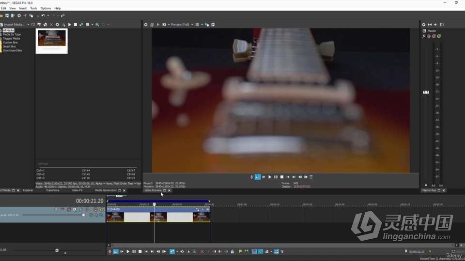
Task: Toggle Loop Playback under Video Preview
Action: click(257, 177)
